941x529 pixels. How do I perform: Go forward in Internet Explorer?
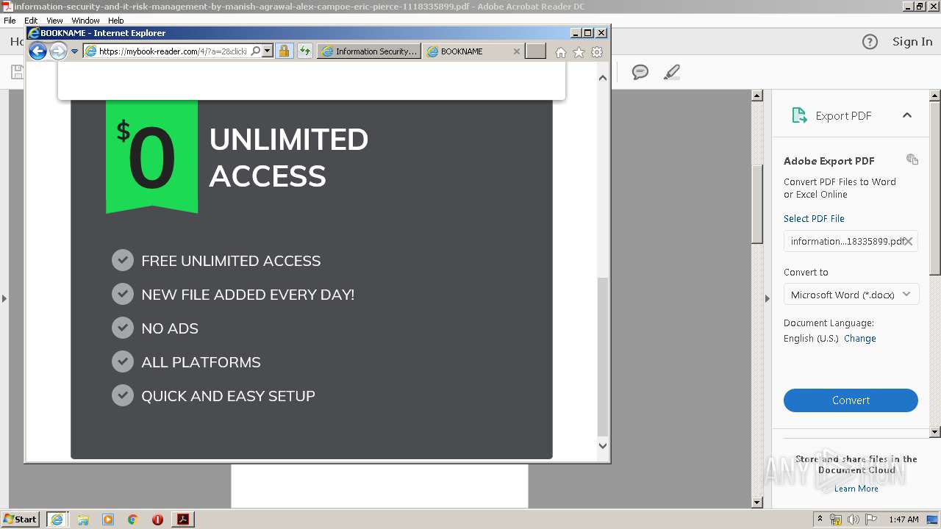[58, 51]
